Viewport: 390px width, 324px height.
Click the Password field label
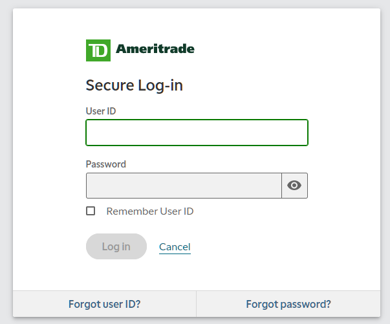106,164
